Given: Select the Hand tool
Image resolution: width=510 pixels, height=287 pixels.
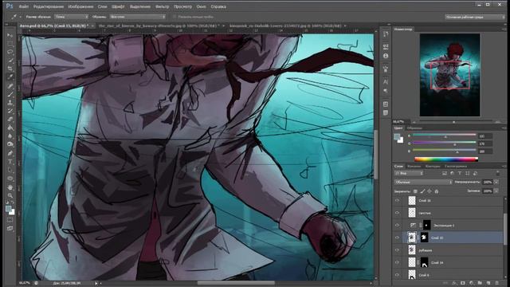Looking at the screenshot, I should (x=10, y=187).
